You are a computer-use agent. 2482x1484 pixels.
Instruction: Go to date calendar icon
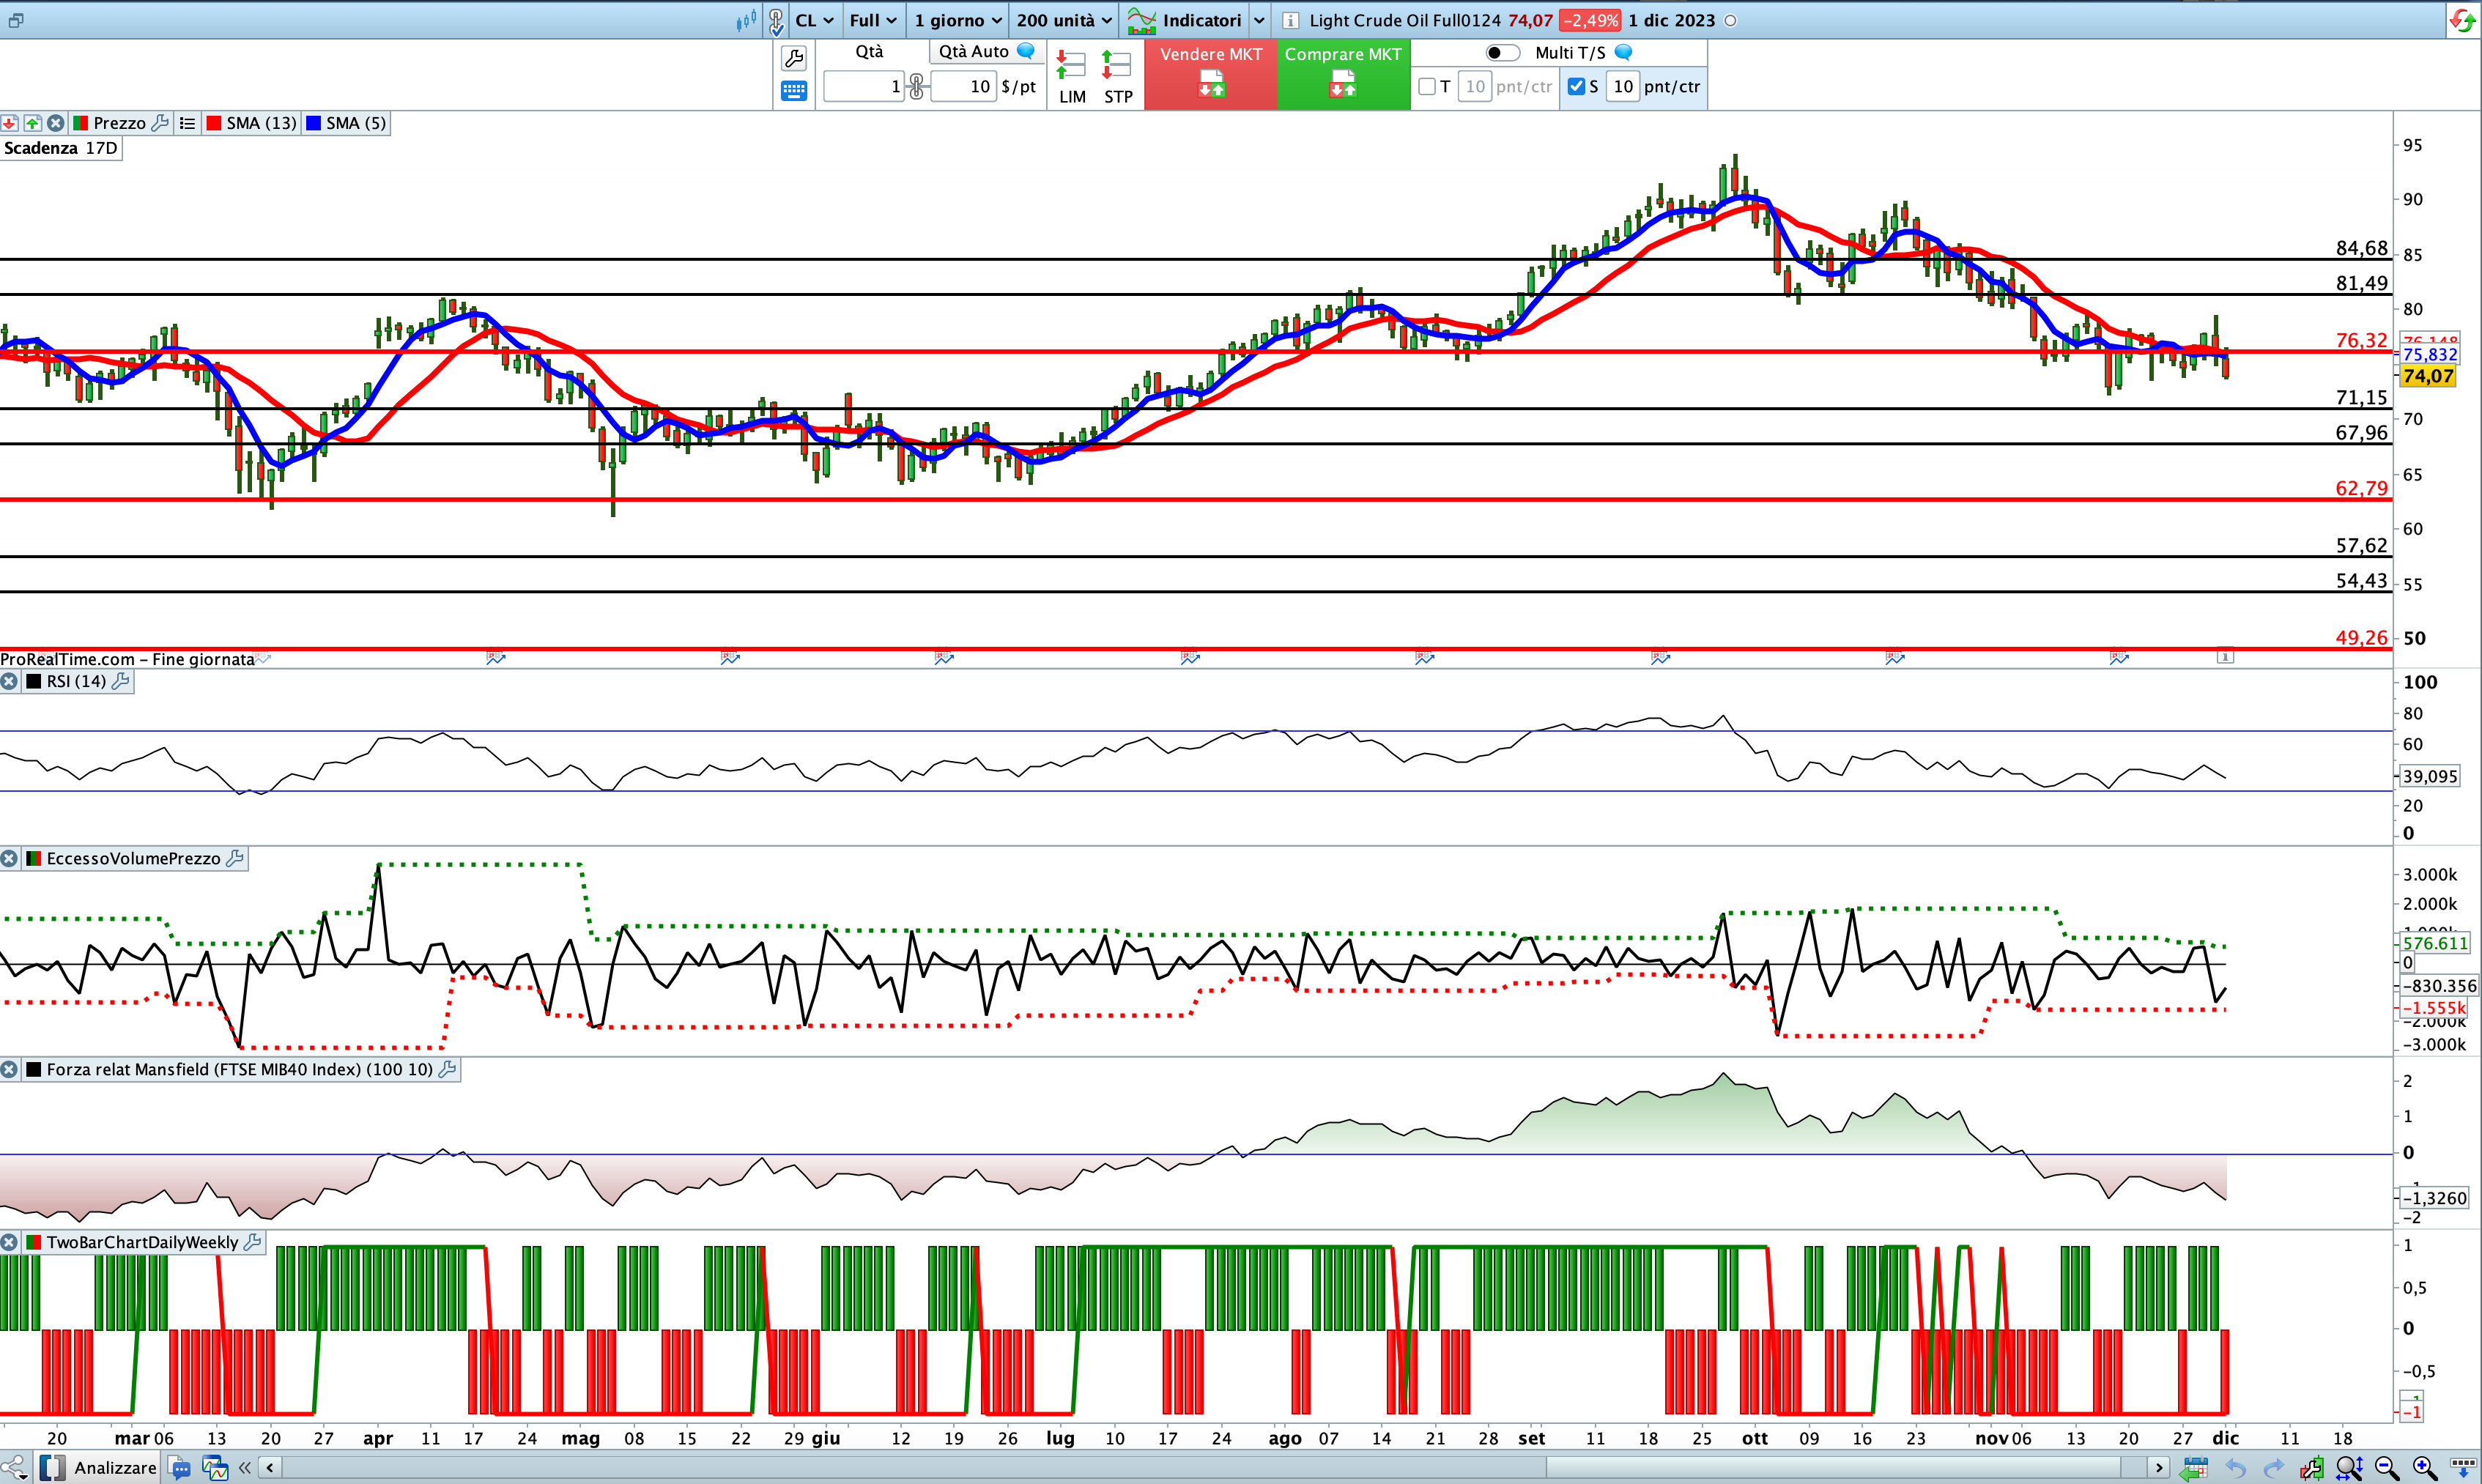point(2195,1468)
